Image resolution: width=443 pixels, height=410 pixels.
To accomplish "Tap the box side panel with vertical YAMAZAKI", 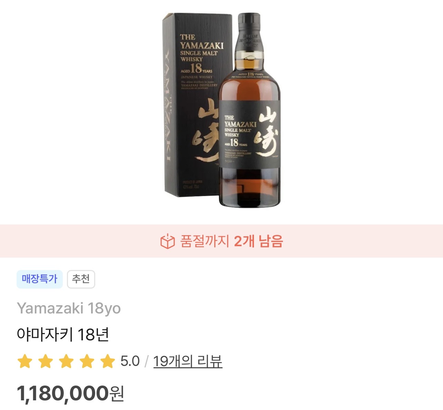I will (x=169, y=107).
